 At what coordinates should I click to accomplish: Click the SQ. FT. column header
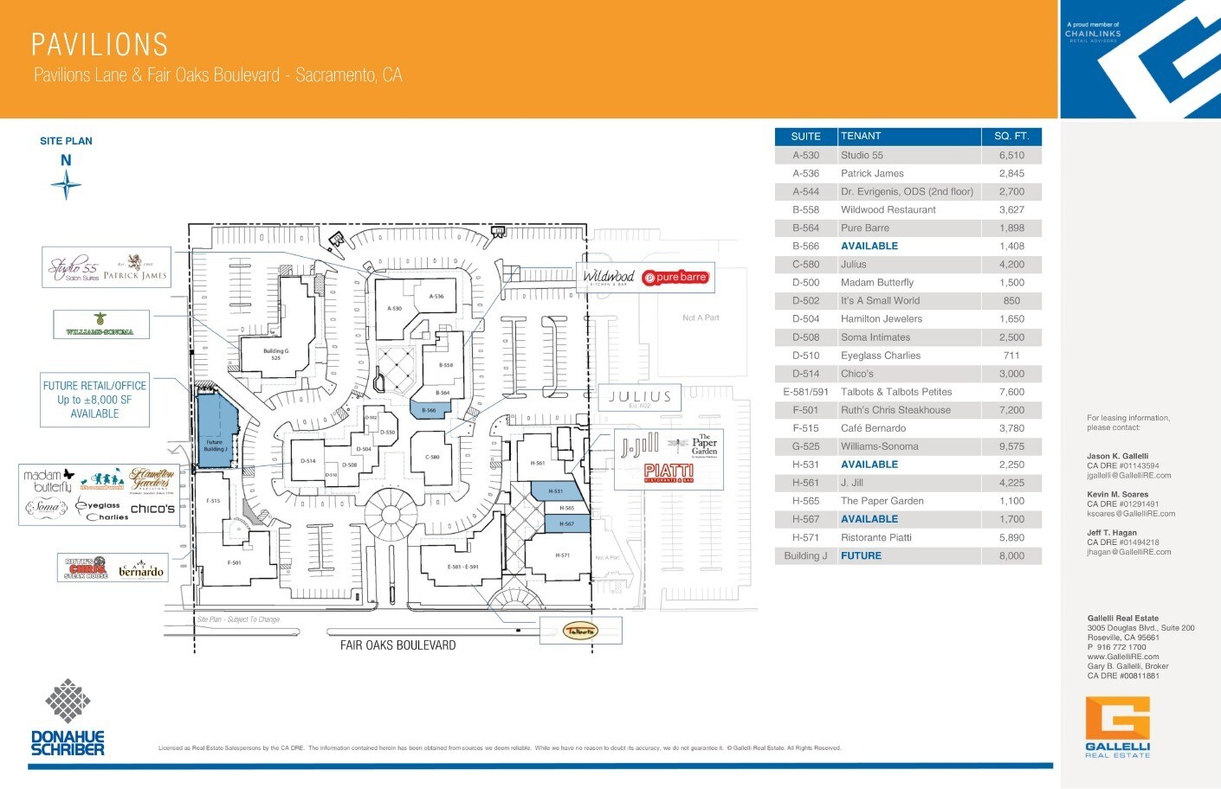1011,136
